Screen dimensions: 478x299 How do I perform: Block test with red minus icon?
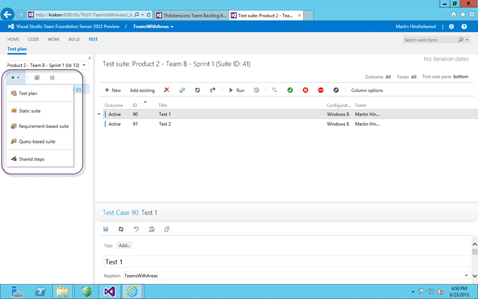pos(320,90)
